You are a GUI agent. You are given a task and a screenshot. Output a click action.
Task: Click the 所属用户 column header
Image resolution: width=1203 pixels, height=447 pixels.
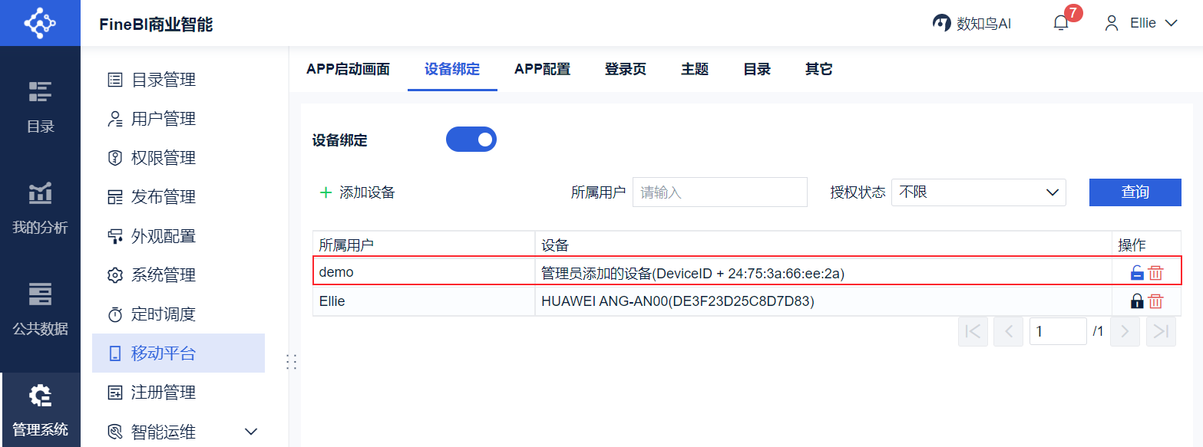tap(424, 245)
